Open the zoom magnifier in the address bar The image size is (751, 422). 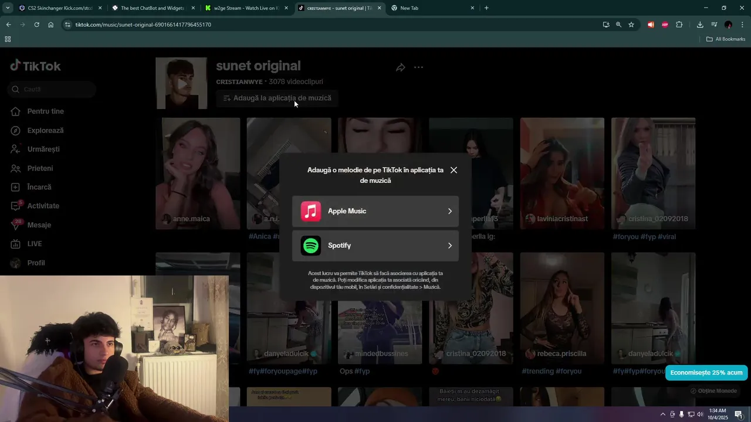pos(618,25)
